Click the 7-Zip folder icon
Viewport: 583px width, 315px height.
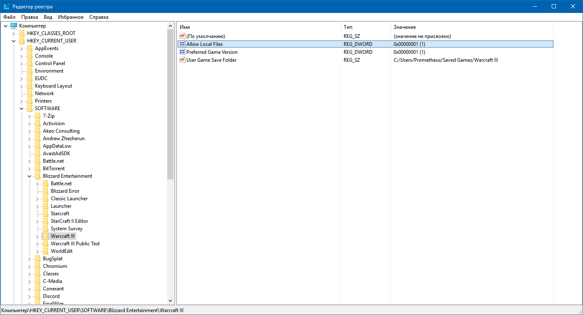(x=38, y=116)
